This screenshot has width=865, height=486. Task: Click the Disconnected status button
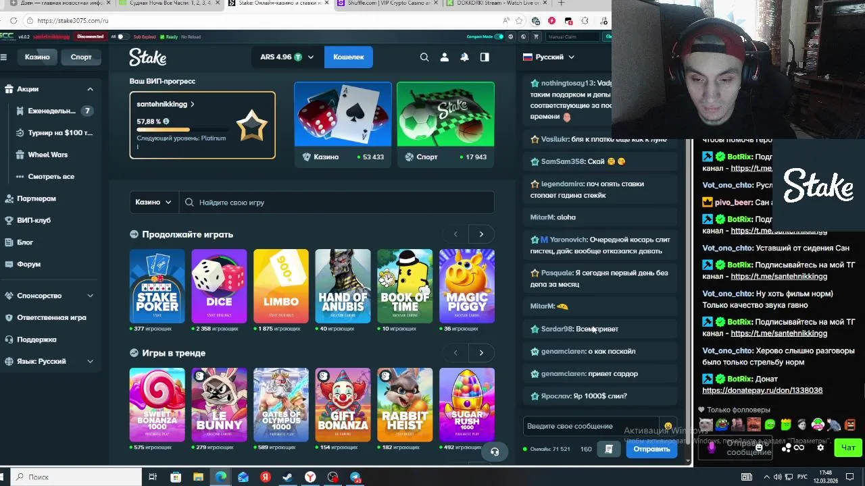[91, 36]
